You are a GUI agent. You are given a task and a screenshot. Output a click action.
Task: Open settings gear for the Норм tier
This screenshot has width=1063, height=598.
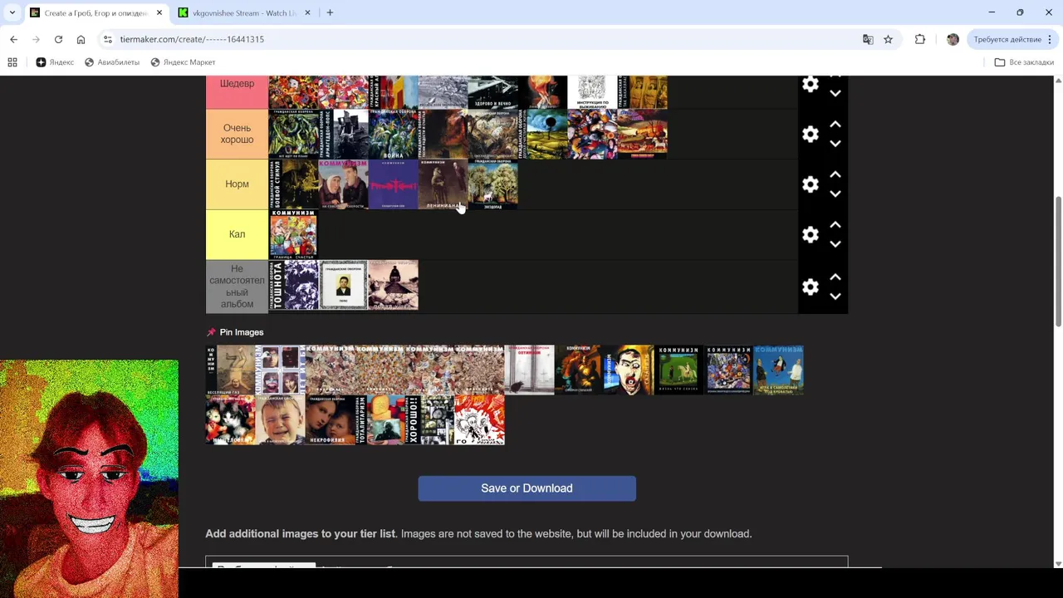pos(811,184)
